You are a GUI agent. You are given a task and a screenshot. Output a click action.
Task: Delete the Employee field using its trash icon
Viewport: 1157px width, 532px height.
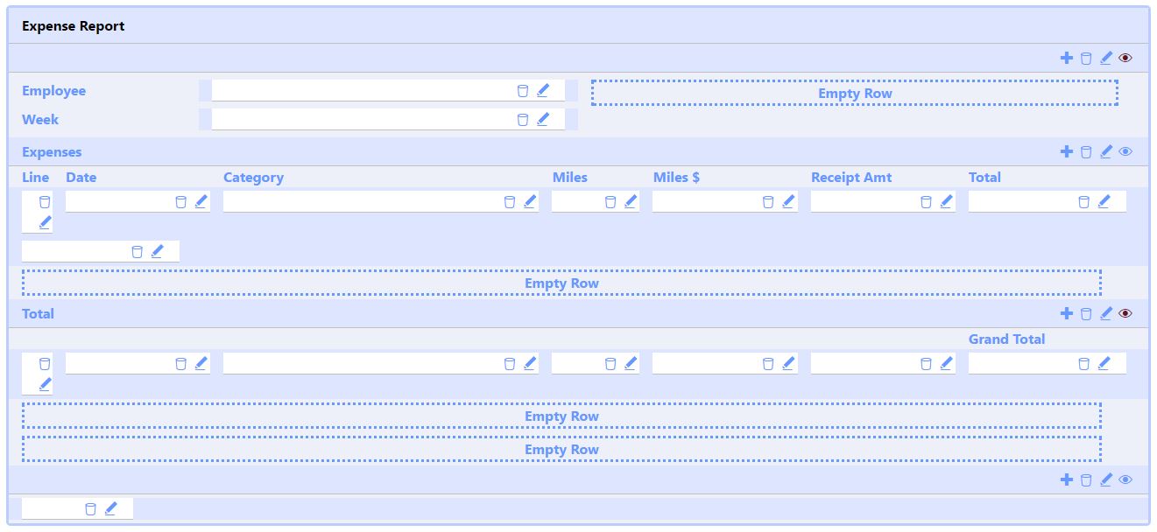click(523, 90)
